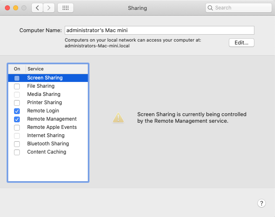
Task: Enable the Content Caching checkbox
Action: 17,152
